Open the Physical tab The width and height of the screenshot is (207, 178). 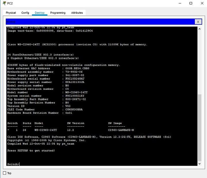click(11, 13)
